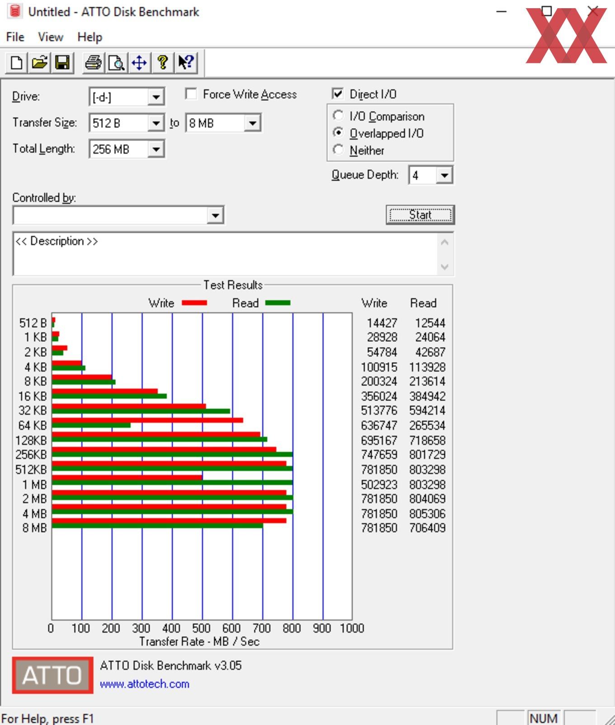Click the 16 KB row label
This screenshot has width=615, height=725.
33,396
